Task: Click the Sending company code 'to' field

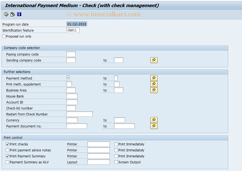Action: coord(118,60)
